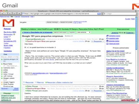The image size is (139, 104).
Task: Open Apply For A Pell Grant ad
Action: click(x=115, y=51)
